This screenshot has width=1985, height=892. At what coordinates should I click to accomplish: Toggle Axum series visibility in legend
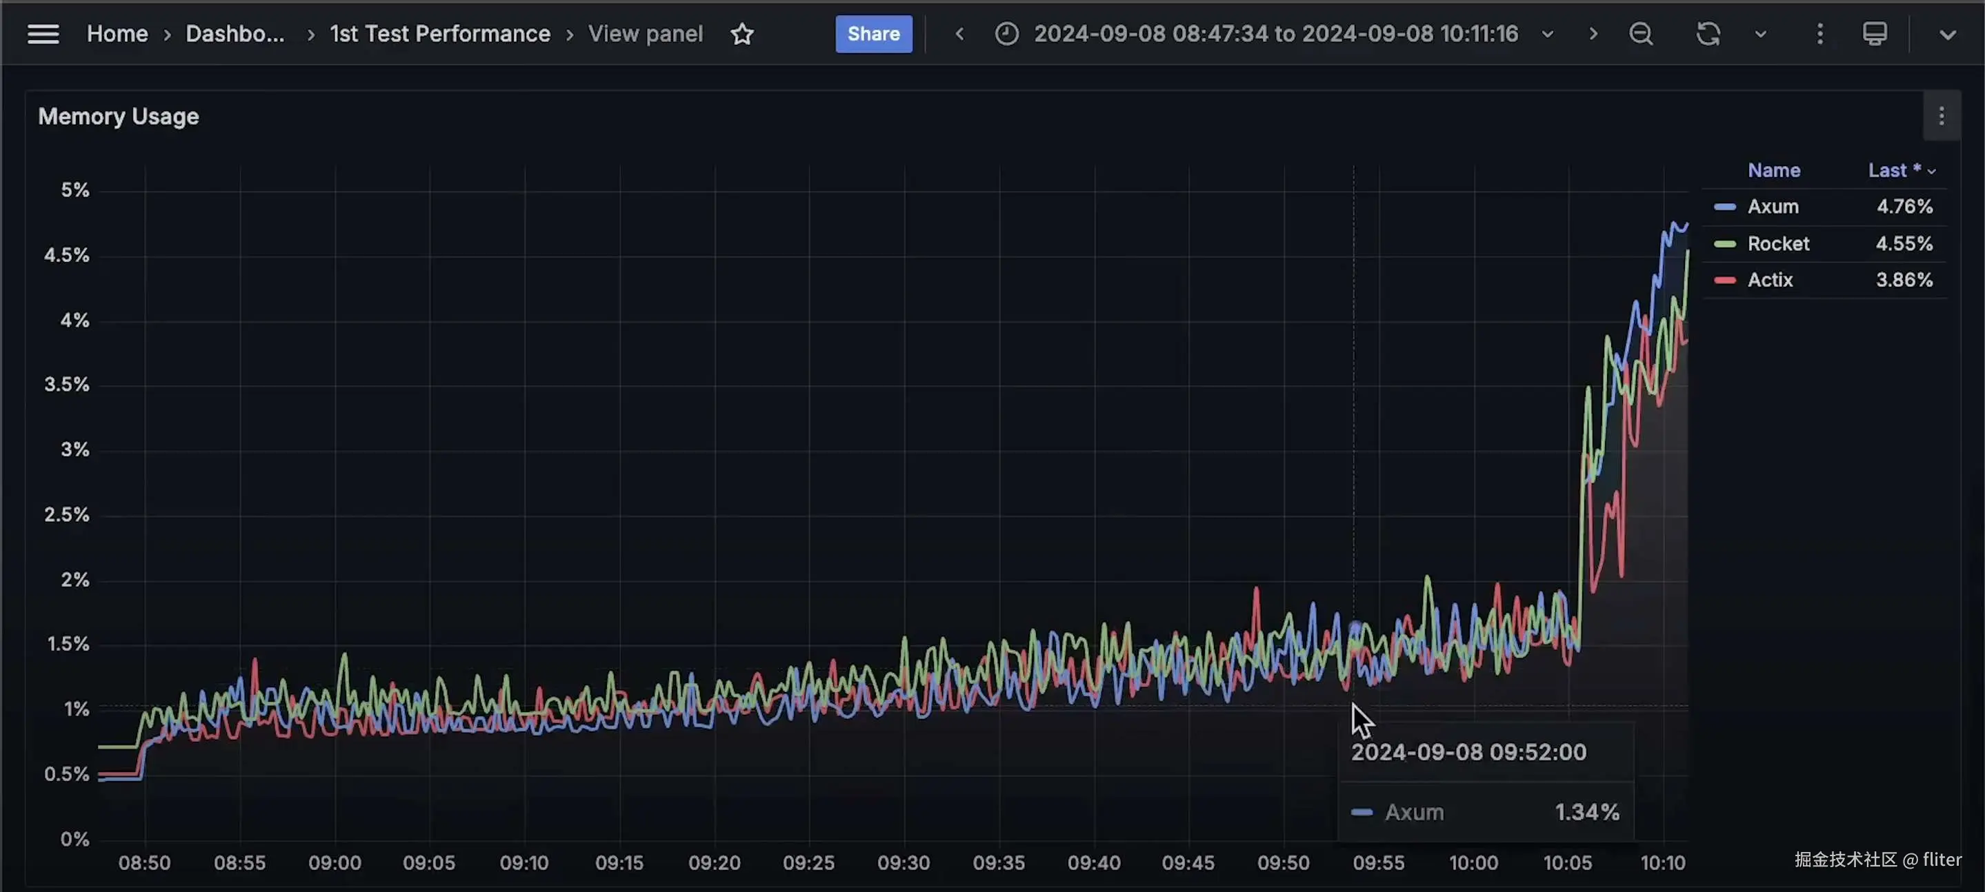coord(1773,206)
